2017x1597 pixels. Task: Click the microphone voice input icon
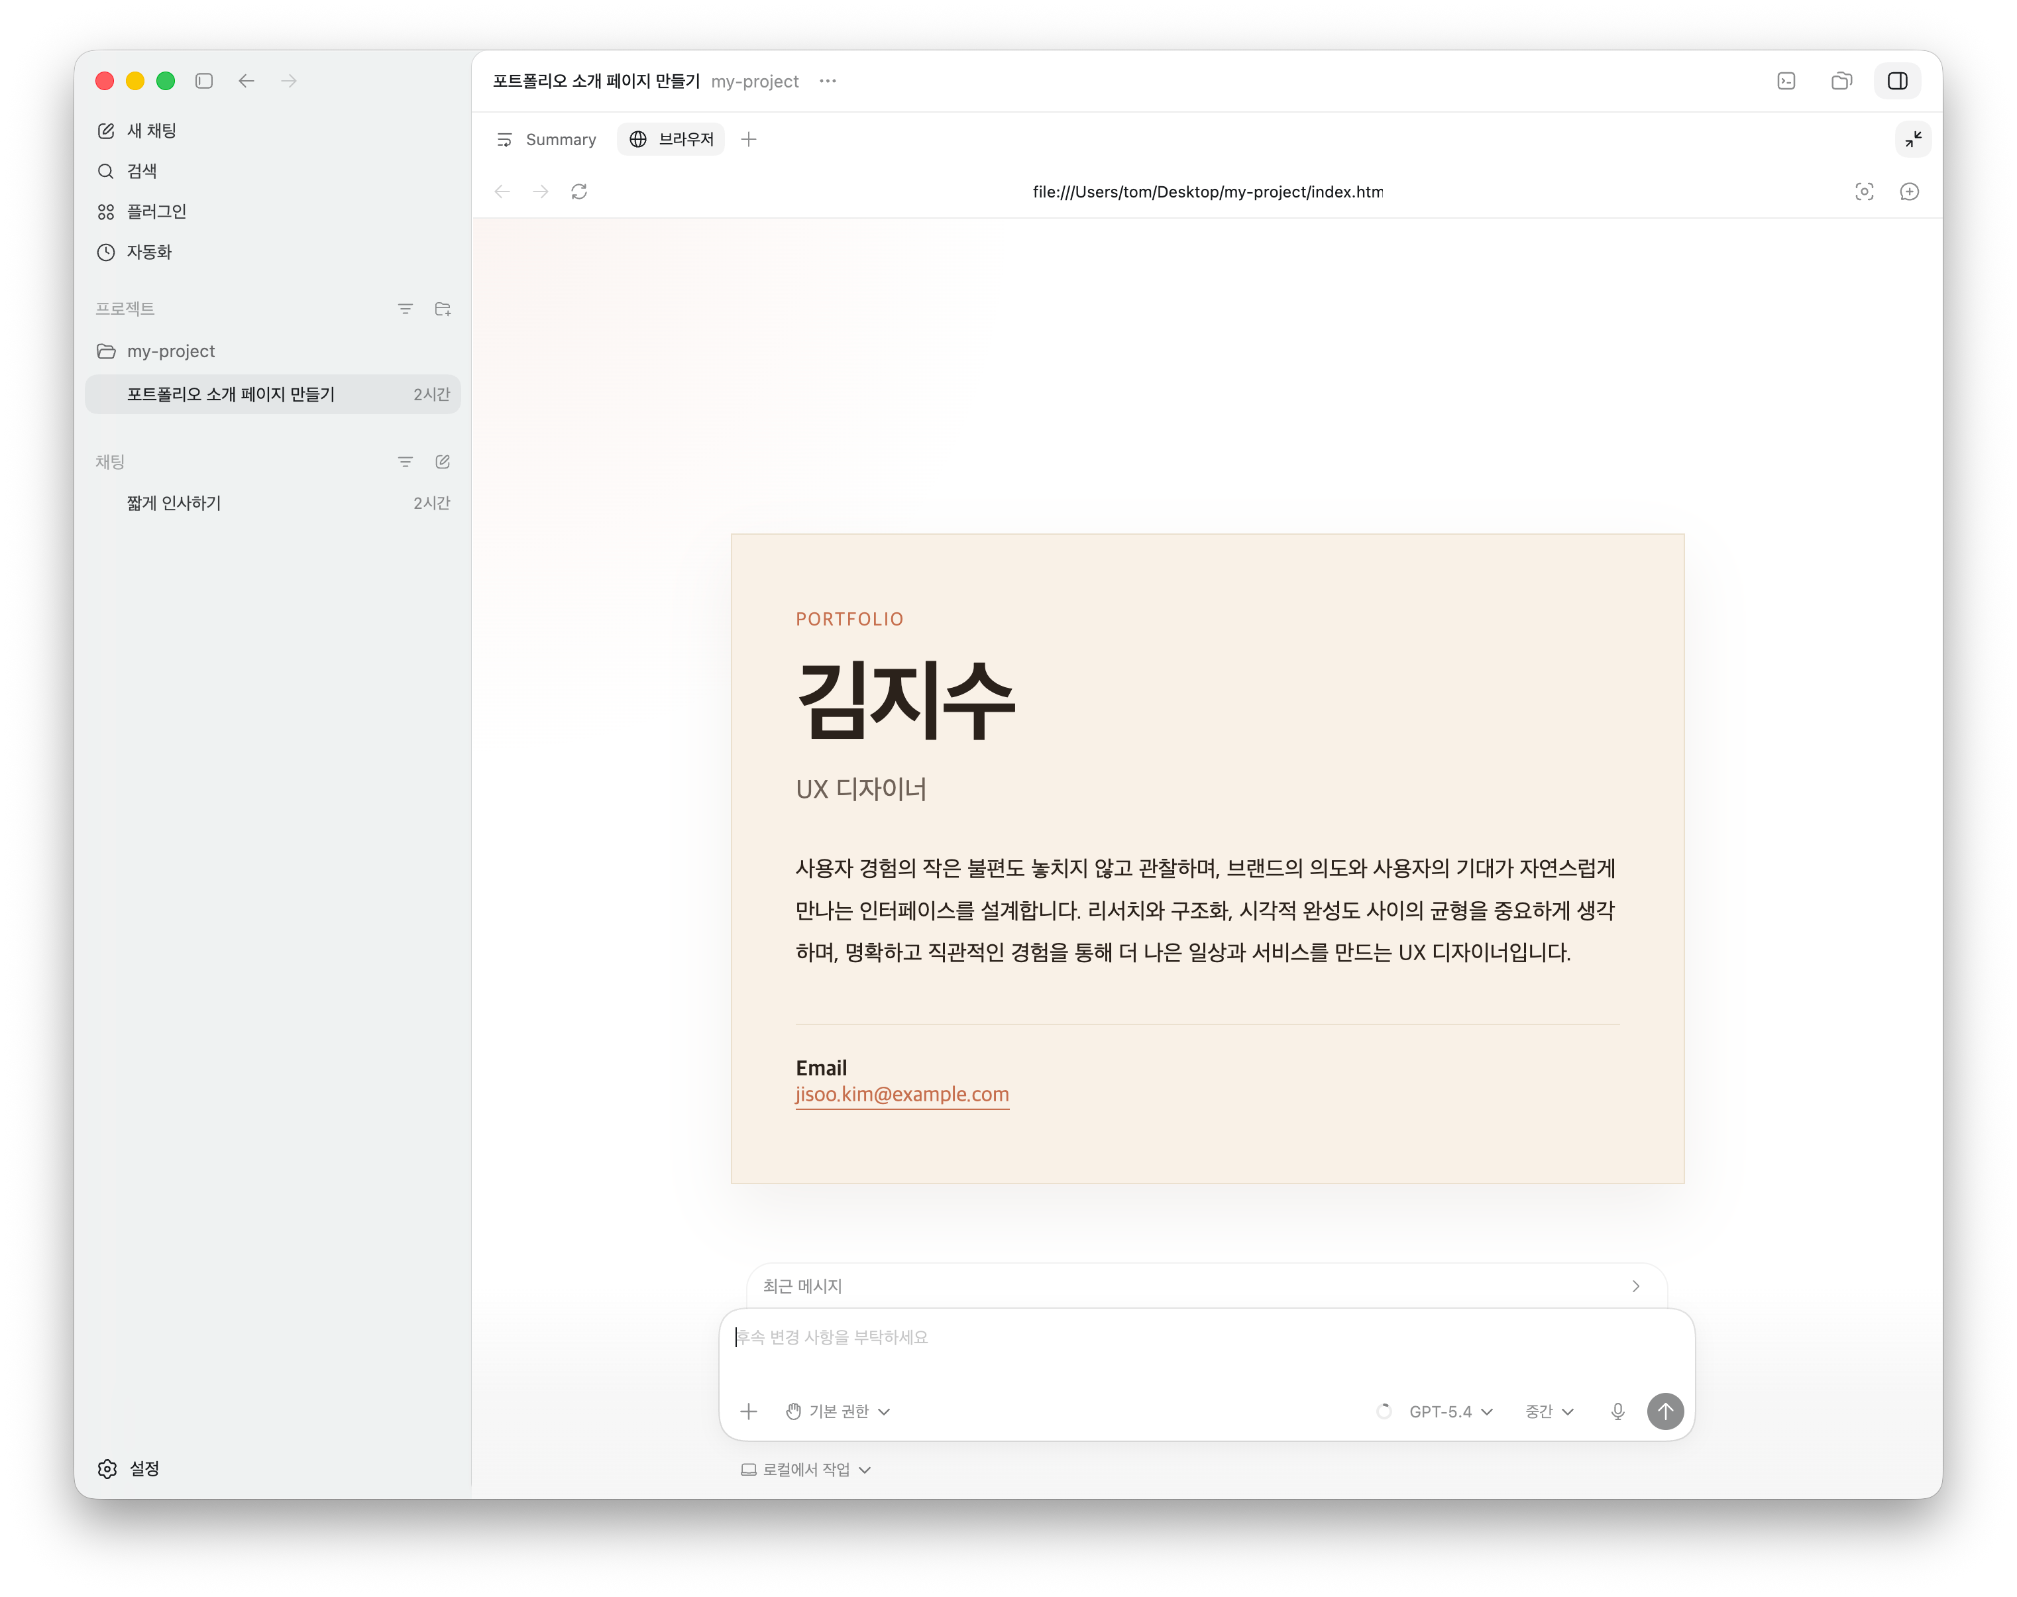[x=1617, y=1411]
